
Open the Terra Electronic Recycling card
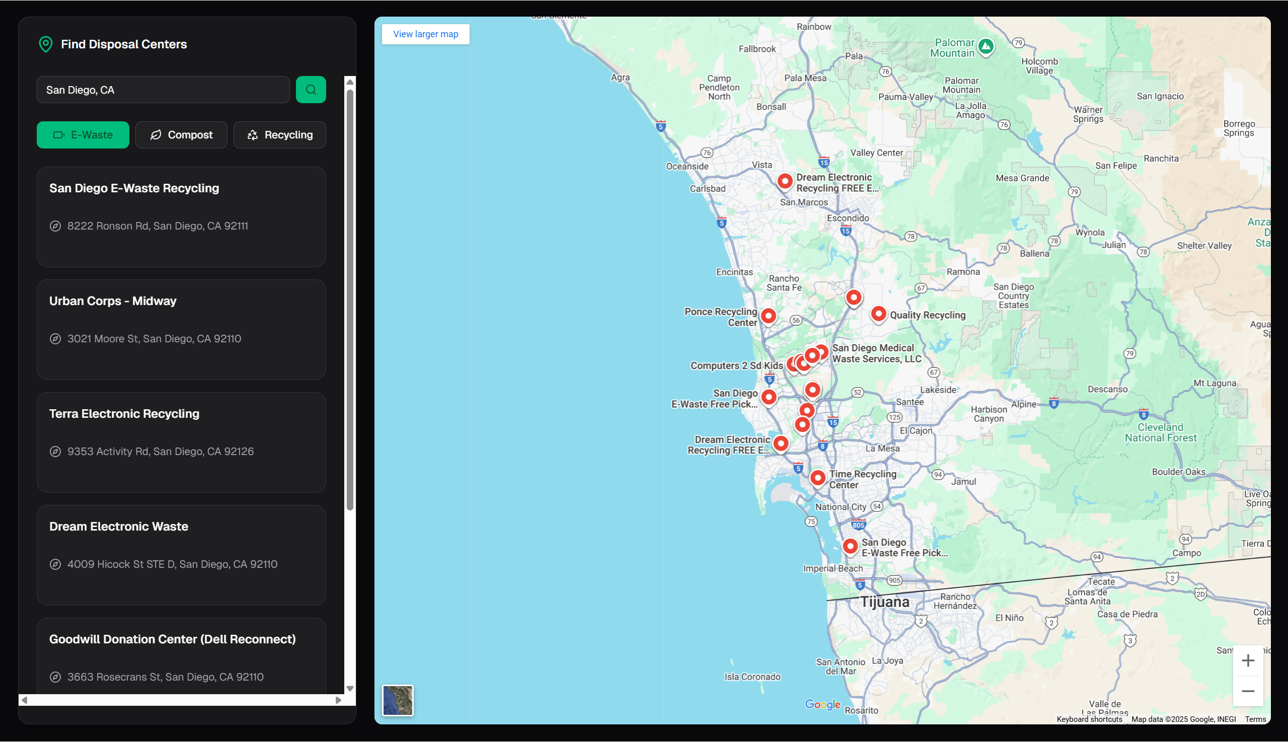tap(181, 442)
